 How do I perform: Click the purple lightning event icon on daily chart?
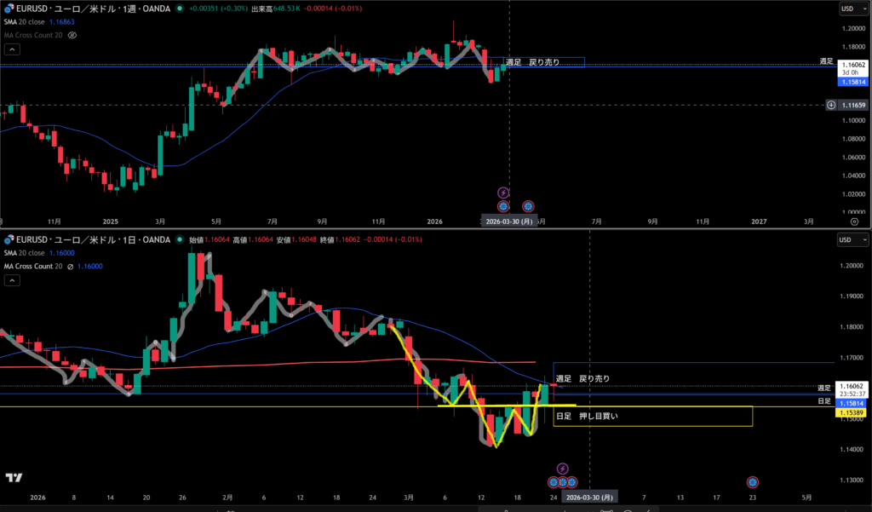pyautogui.click(x=562, y=469)
